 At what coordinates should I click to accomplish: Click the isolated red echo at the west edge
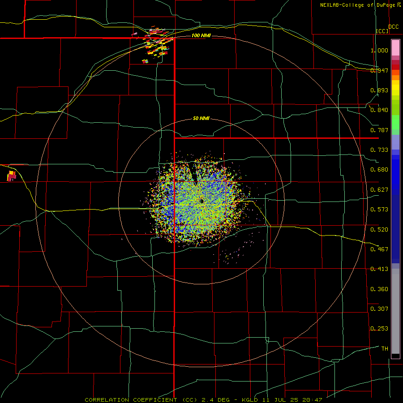tap(12, 176)
